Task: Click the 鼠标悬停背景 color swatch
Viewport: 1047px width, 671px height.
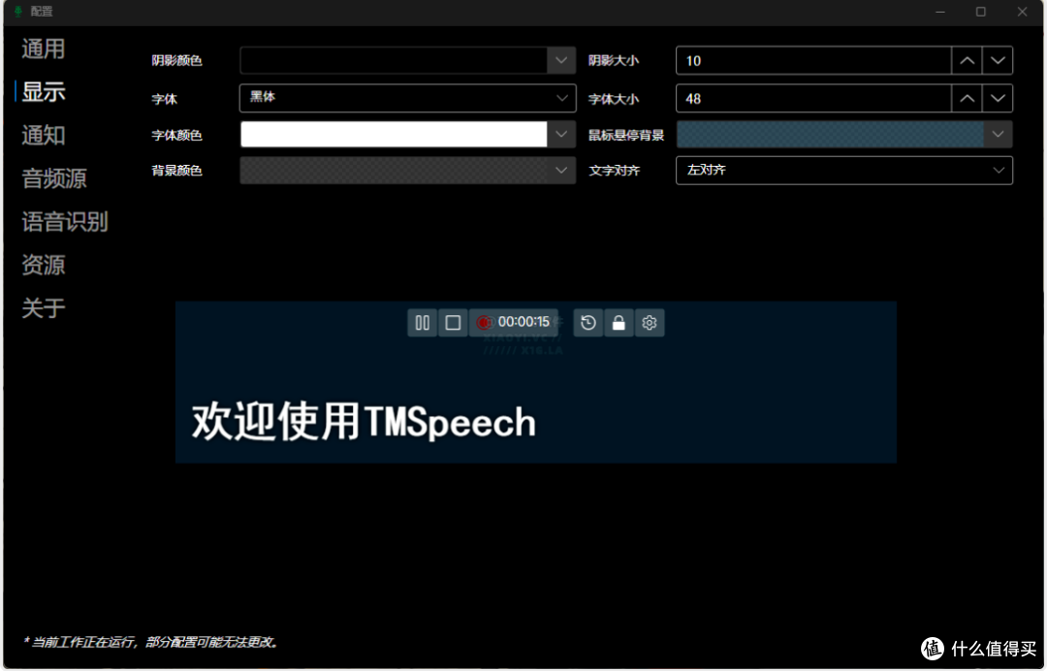Action: [x=829, y=135]
